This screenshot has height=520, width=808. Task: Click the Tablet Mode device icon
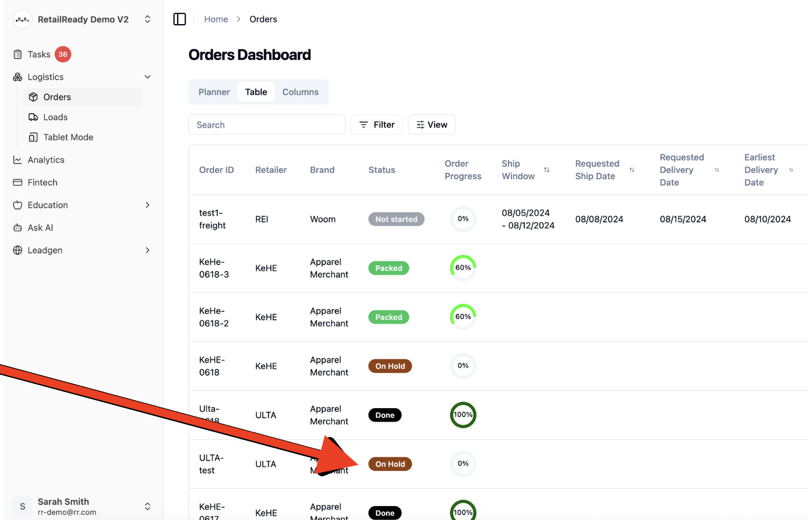tap(33, 137)
